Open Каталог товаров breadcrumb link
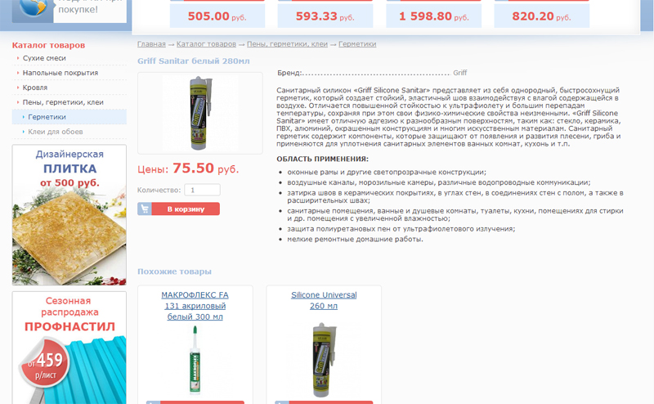 pos(206,44)
